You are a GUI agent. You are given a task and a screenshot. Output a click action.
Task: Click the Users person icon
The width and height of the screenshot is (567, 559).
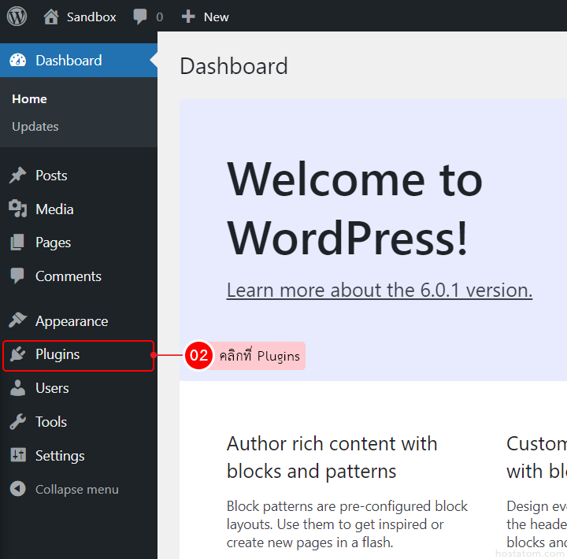17,388
